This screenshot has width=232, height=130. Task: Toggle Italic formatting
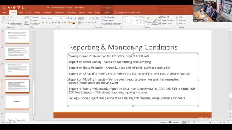click(46, 23)
